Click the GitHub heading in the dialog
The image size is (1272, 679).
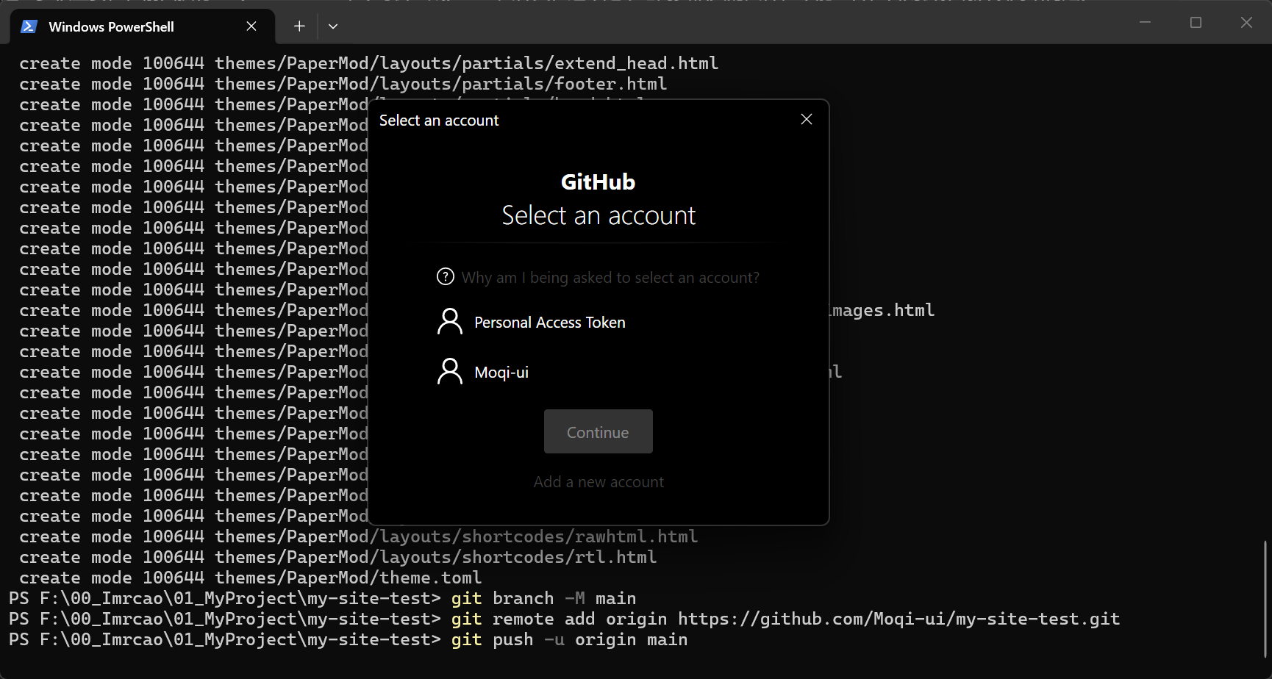click(599, 182)
